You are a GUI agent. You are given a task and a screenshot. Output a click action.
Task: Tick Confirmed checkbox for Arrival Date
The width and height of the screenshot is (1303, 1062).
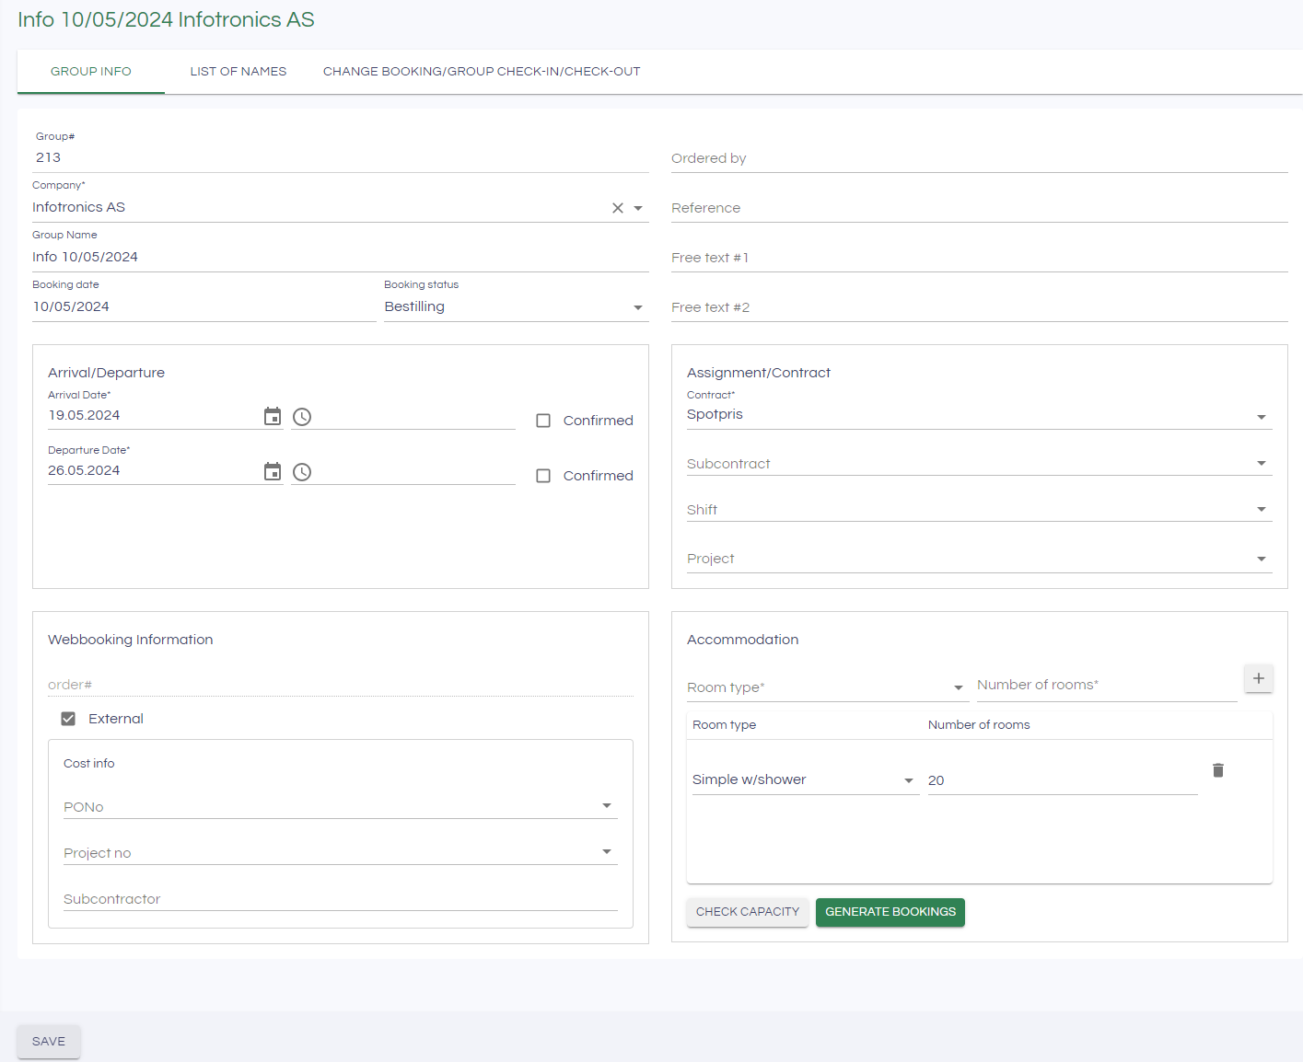pyautogui.click(x=543, y=421)
